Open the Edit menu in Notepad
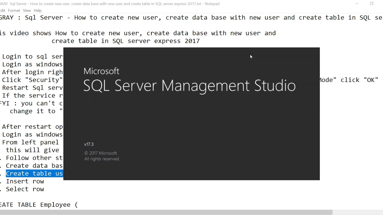Viewport: 383px width, 215px height. tap(2, 10)
